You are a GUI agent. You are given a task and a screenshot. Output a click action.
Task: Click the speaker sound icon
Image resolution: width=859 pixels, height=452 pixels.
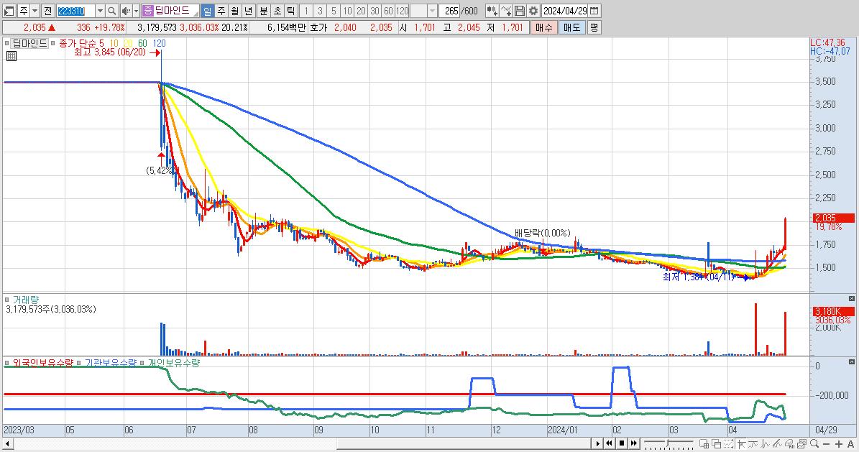[126, 11]
